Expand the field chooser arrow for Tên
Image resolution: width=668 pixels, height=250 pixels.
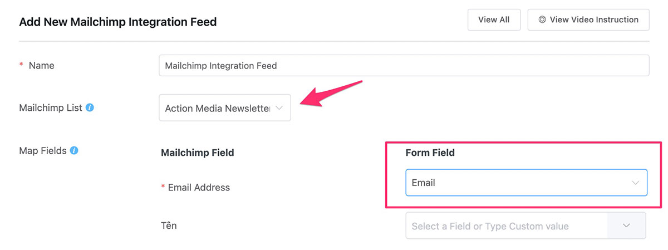tap(626, 226)
